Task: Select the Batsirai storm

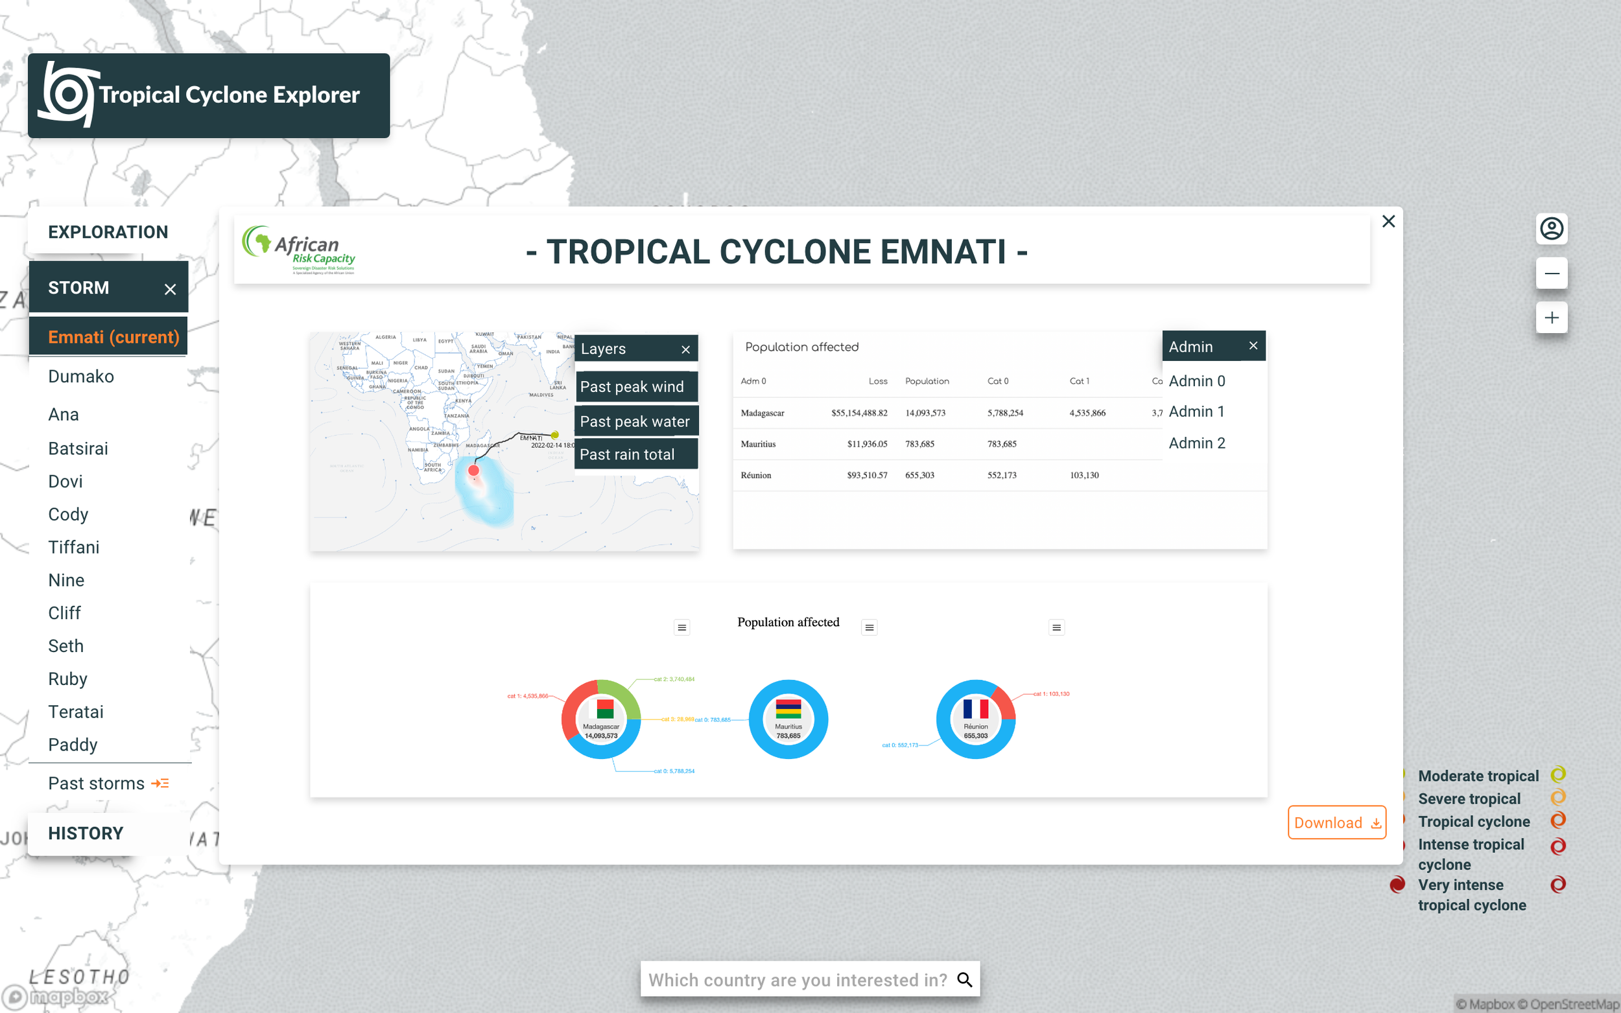Action: (78, 448)
